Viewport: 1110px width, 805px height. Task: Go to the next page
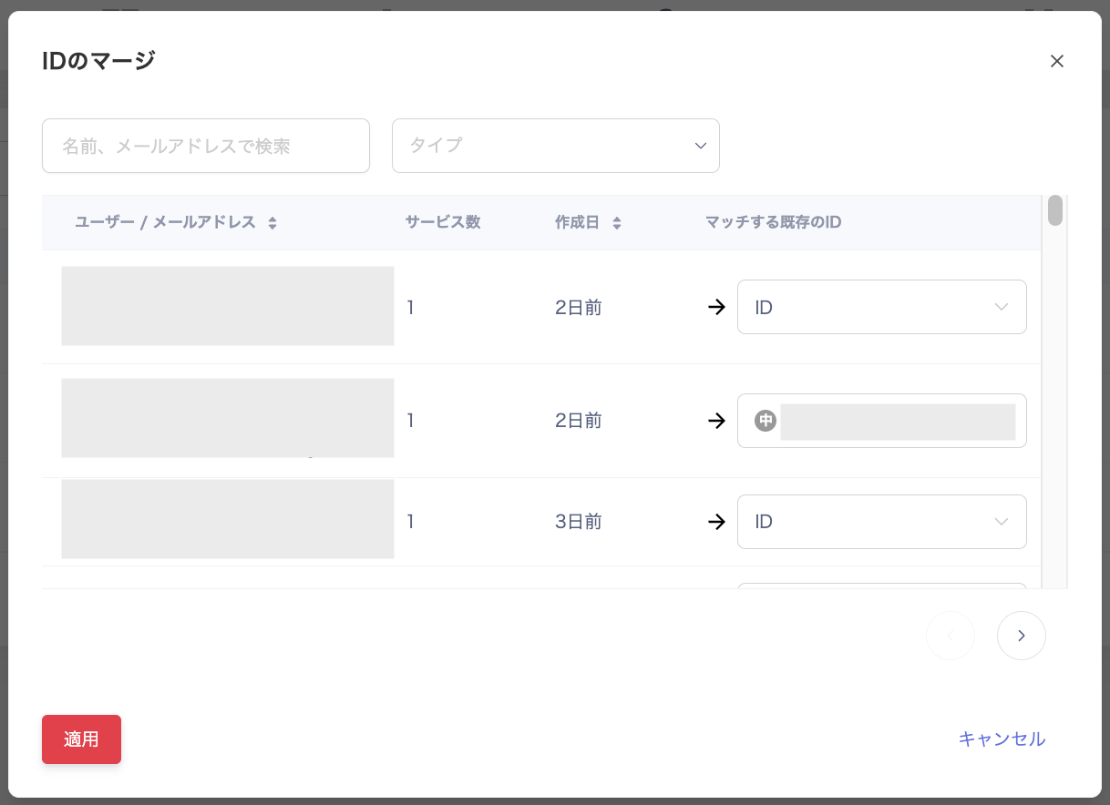1021,636
